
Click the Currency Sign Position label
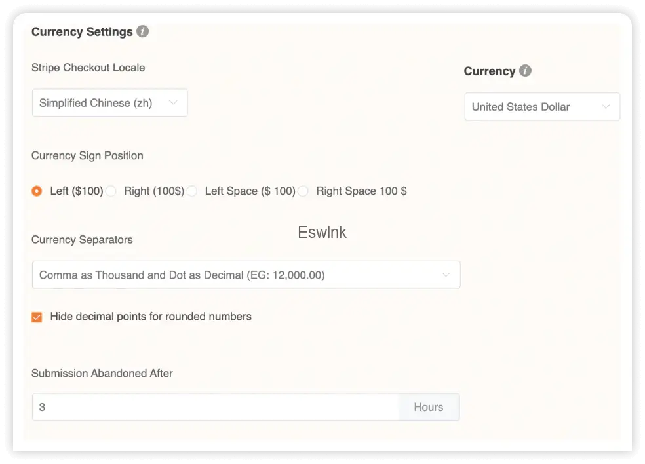(x=87, y=156)
